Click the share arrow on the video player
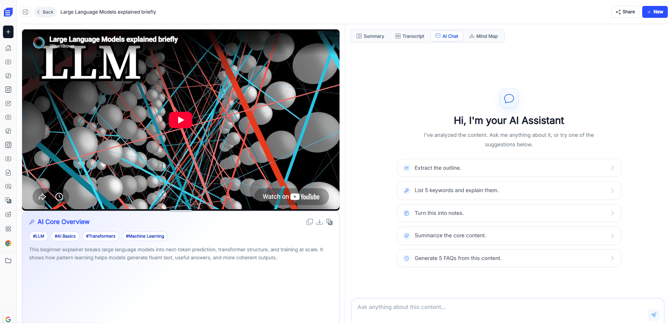 click(42, 197)
